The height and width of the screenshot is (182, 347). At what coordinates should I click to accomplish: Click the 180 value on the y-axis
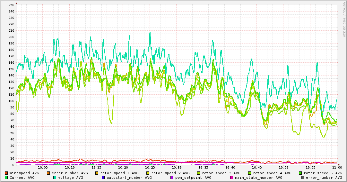(x=11, y=50)
